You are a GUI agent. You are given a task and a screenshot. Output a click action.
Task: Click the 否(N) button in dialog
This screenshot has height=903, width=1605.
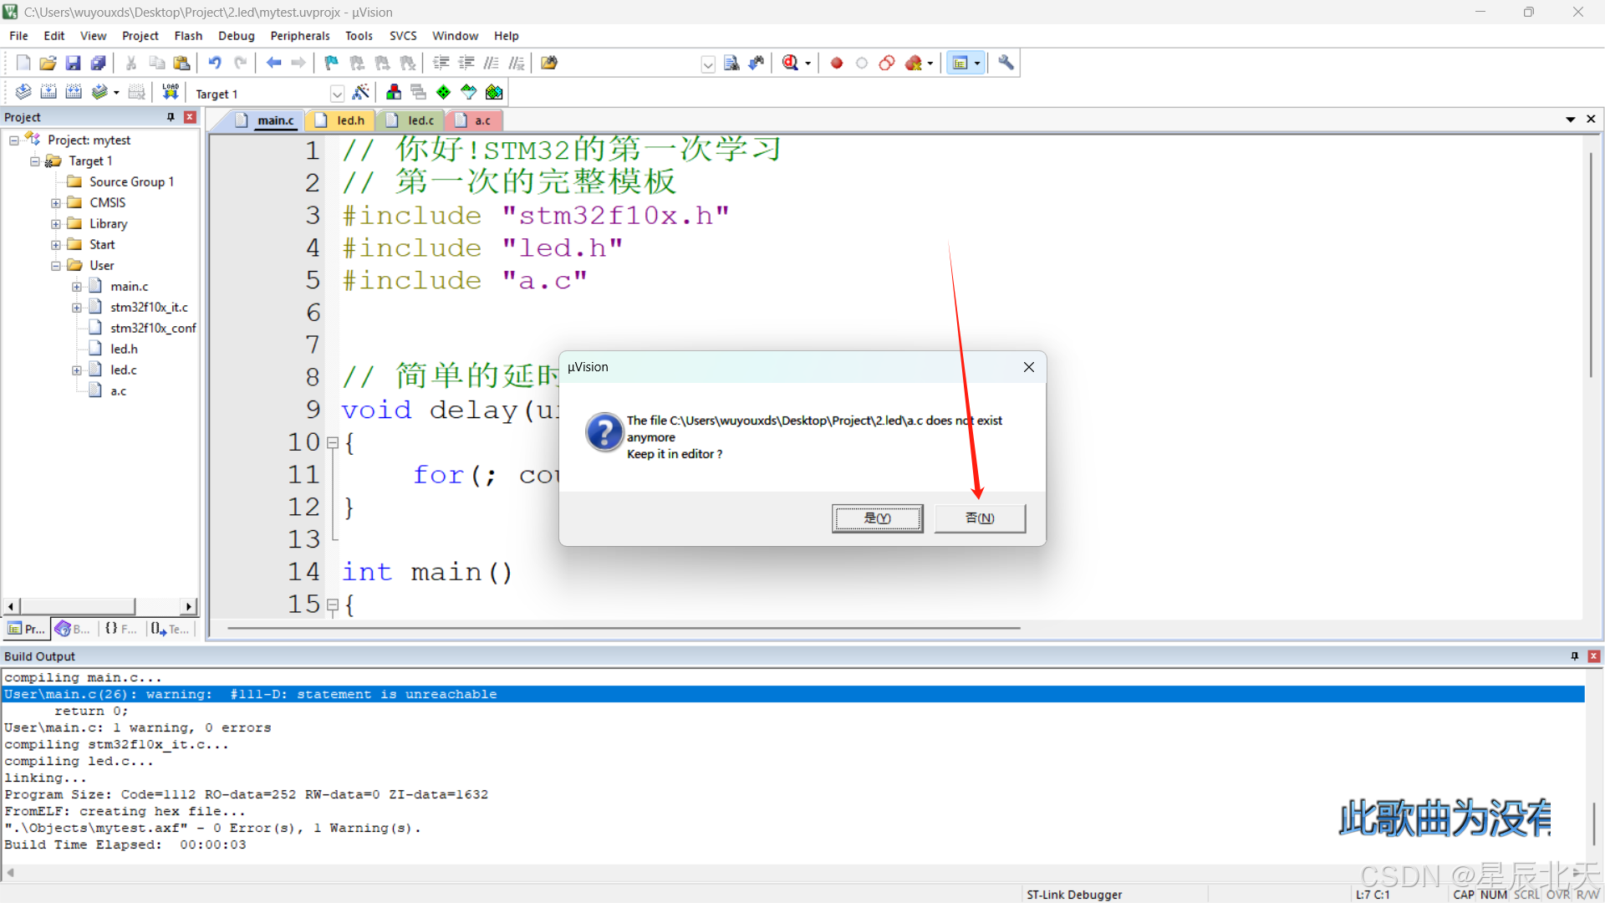click(x=980, y=518)
